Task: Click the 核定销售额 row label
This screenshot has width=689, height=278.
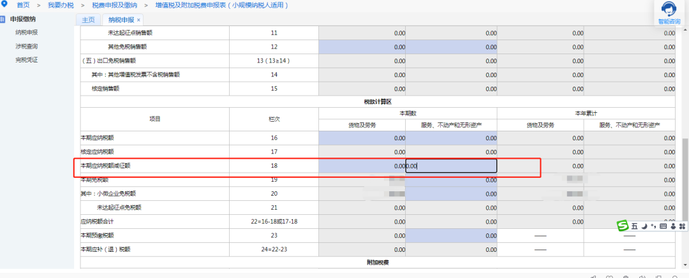Action: 105,89
